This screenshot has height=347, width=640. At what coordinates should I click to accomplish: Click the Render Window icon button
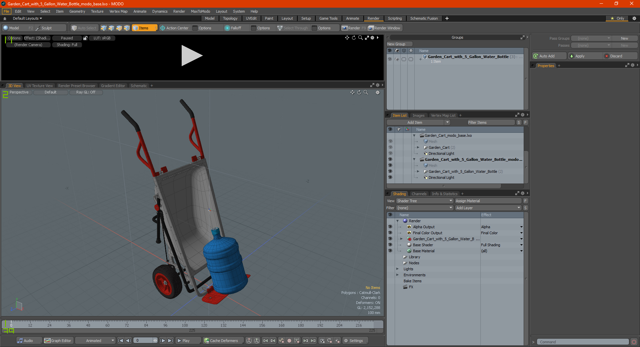point(385,28)
